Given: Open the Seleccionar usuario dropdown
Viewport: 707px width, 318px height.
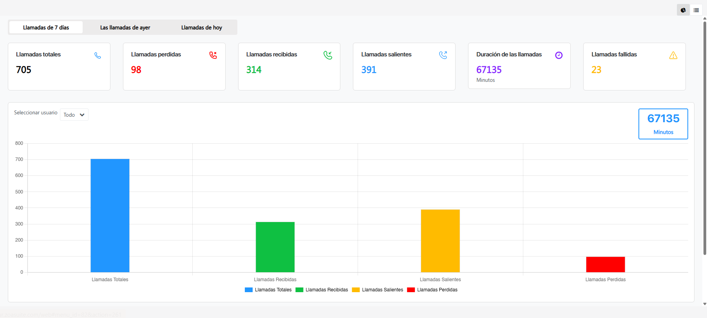Looking at the screenshot, I should [x=74, y=115].
